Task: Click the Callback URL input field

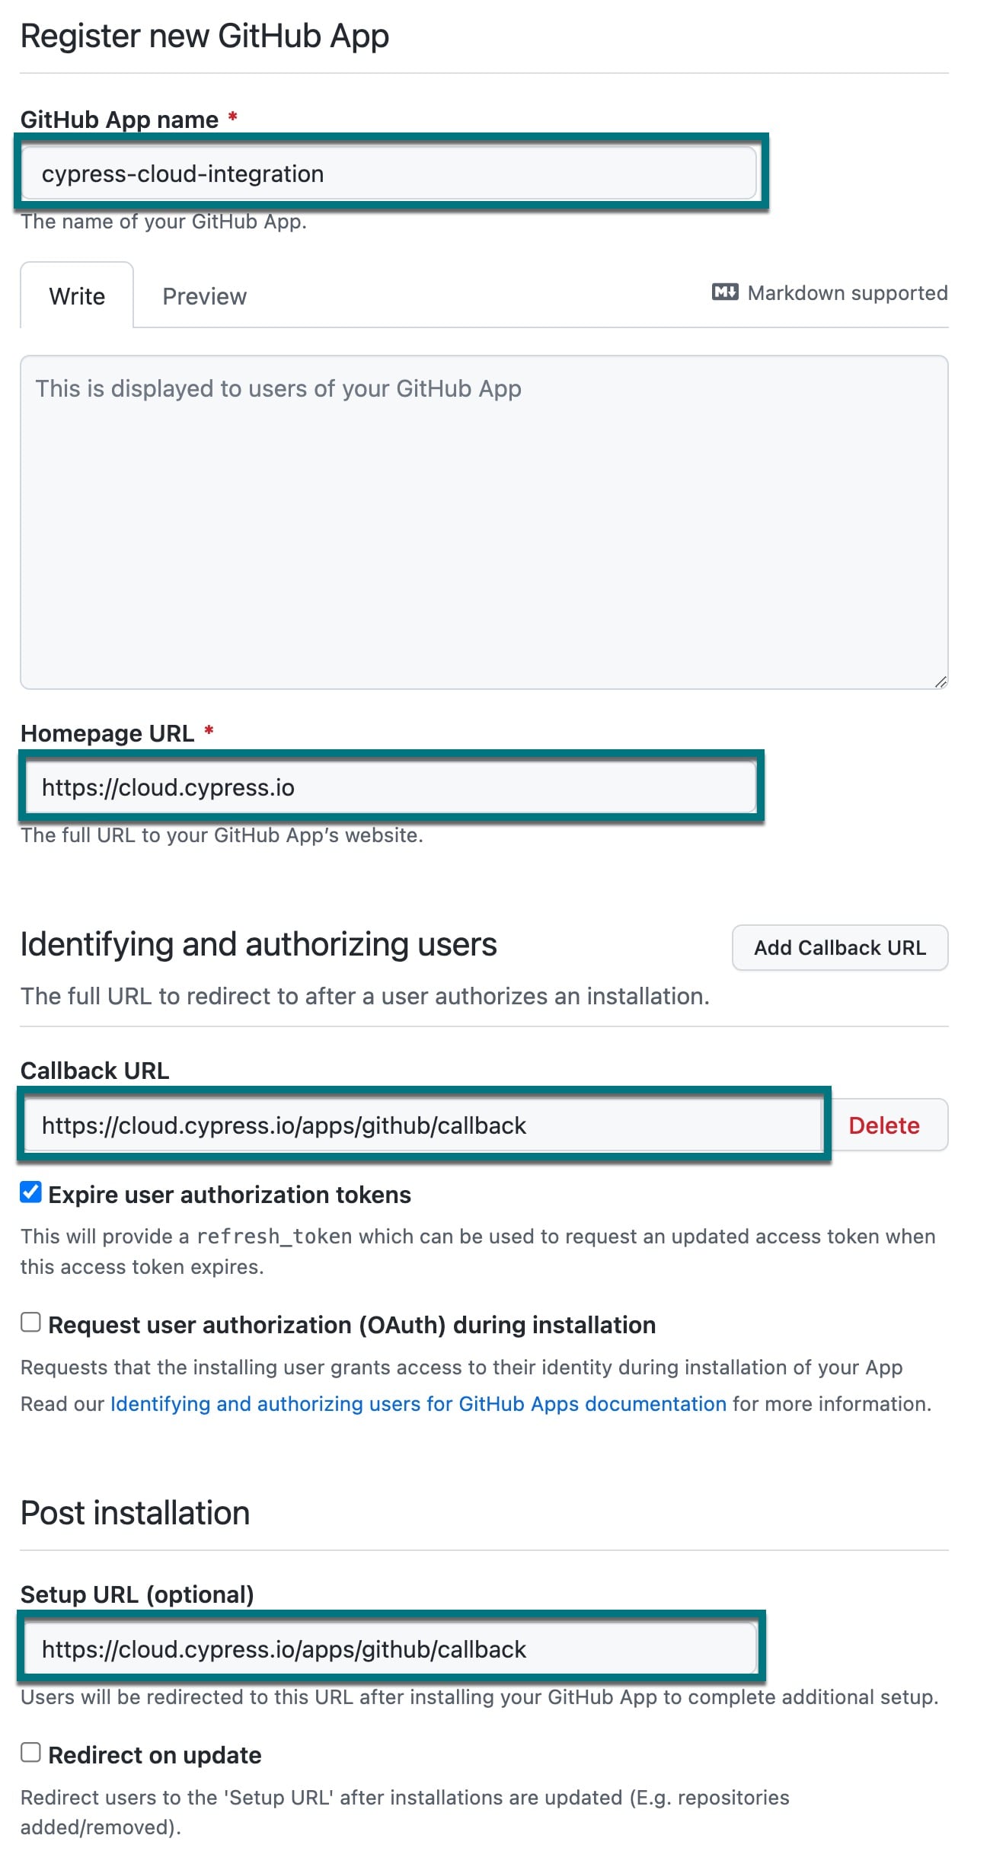Action: tap(424, 1125)
